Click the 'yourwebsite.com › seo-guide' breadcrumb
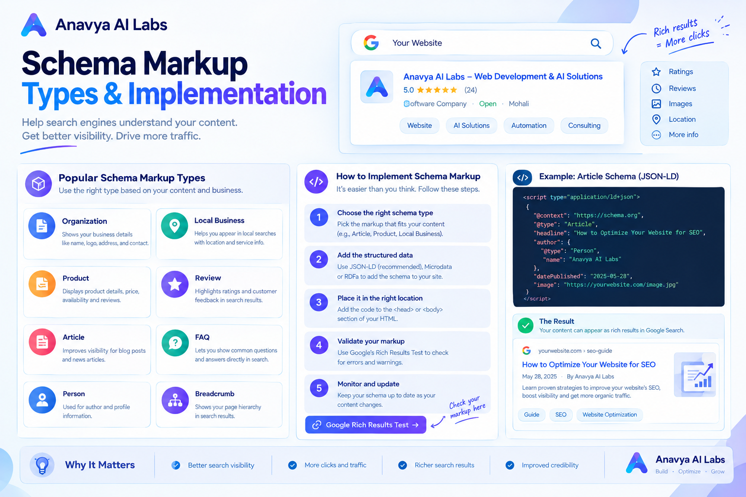Screen dimensions: 746x497 tap(575, 351)
